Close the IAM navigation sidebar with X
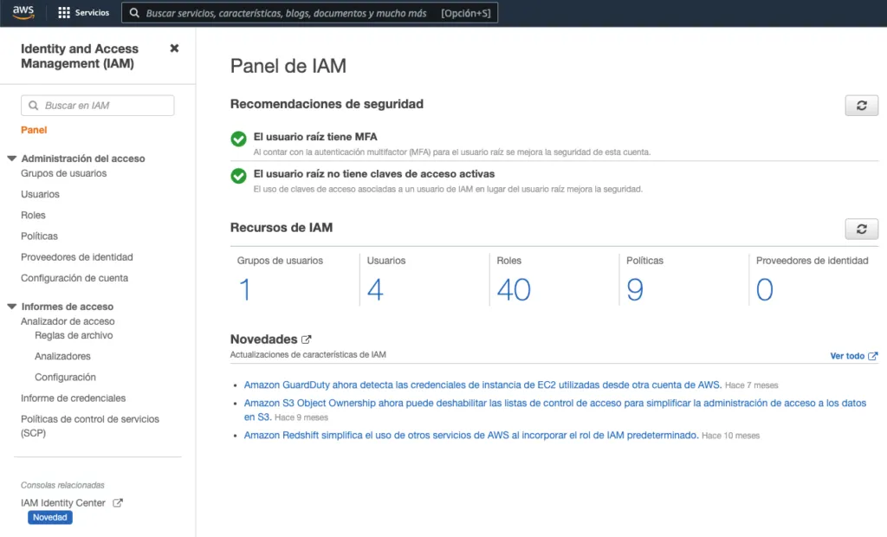The height and width of the screenshot is (537, 887). tap(174, 49)
